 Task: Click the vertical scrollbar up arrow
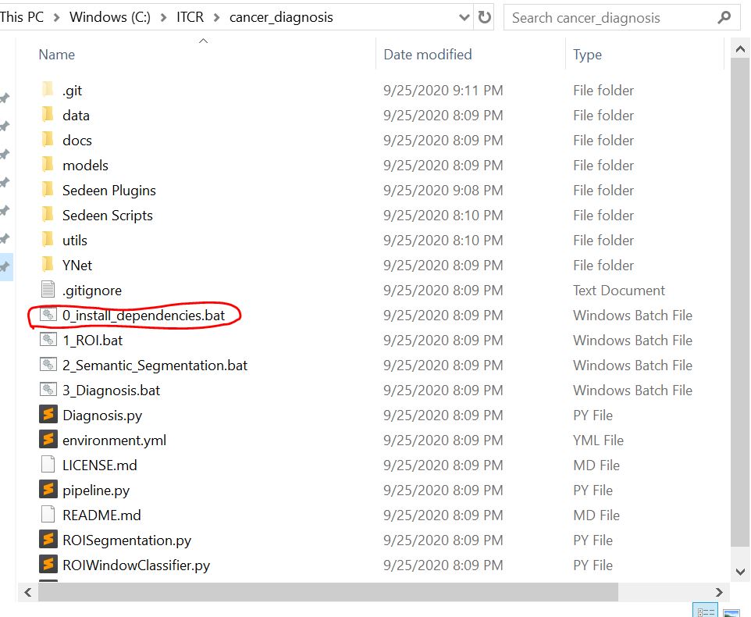pyautogui.click(x=740, y=49)
